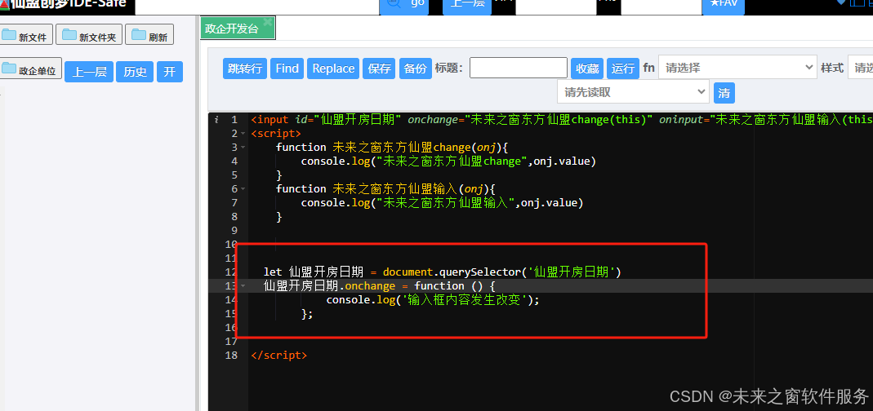Click line number 18 in gutter
The height and width of the screenshot is (411, 873).
click(231, 356)
